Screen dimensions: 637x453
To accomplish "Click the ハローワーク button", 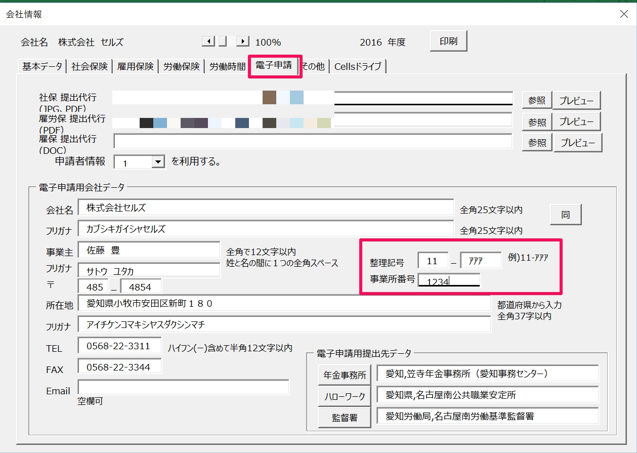I will [x=345, y=396].
